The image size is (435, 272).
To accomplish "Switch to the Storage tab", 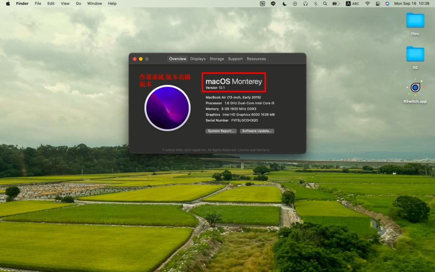I will (217, 59).
